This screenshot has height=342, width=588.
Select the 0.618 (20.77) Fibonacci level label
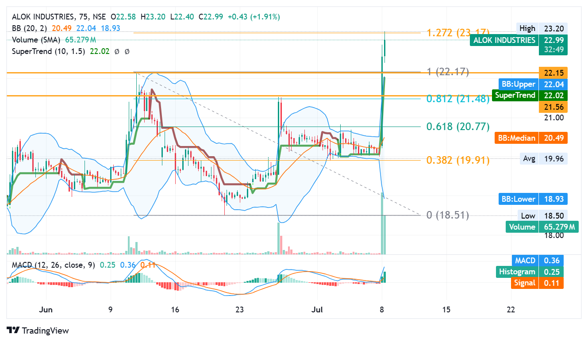tap(457, 127)
